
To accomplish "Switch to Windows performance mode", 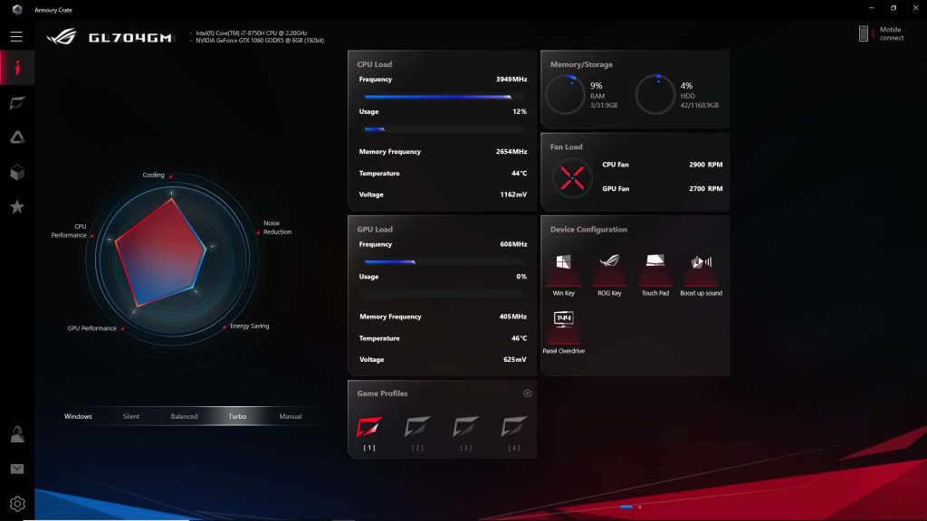I will (x=78, y=416).
